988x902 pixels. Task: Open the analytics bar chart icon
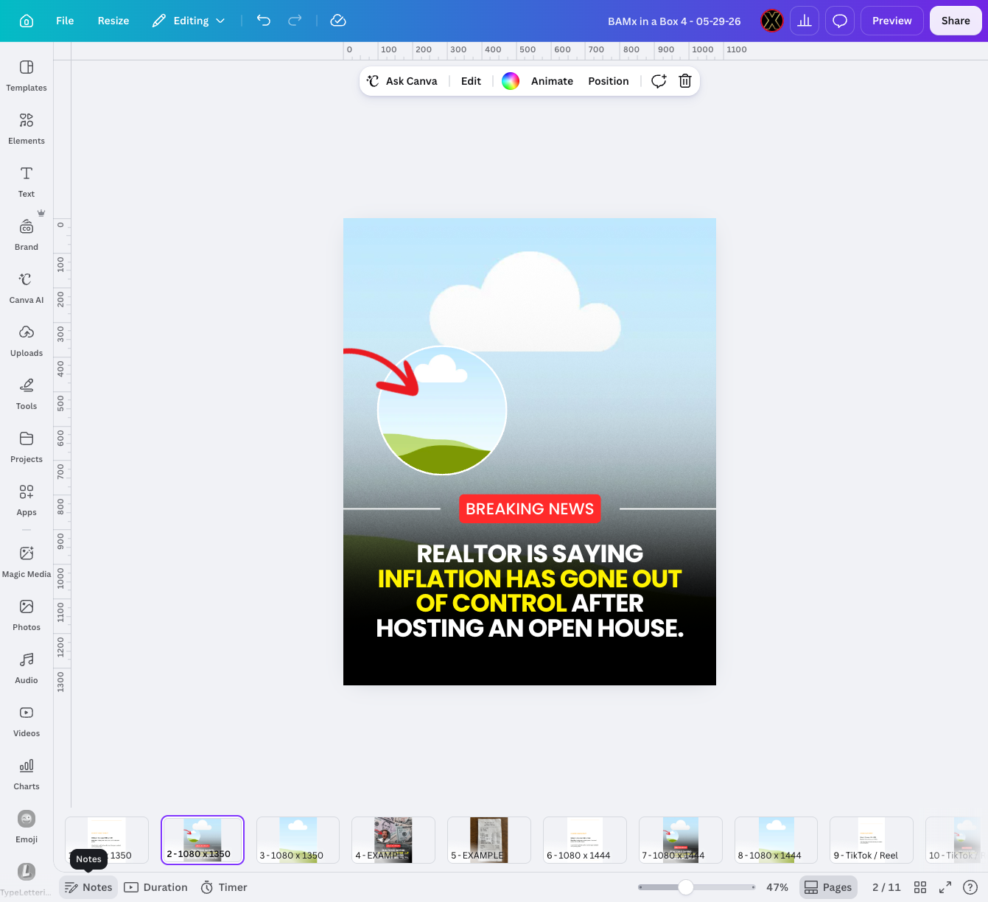point(805,21)
